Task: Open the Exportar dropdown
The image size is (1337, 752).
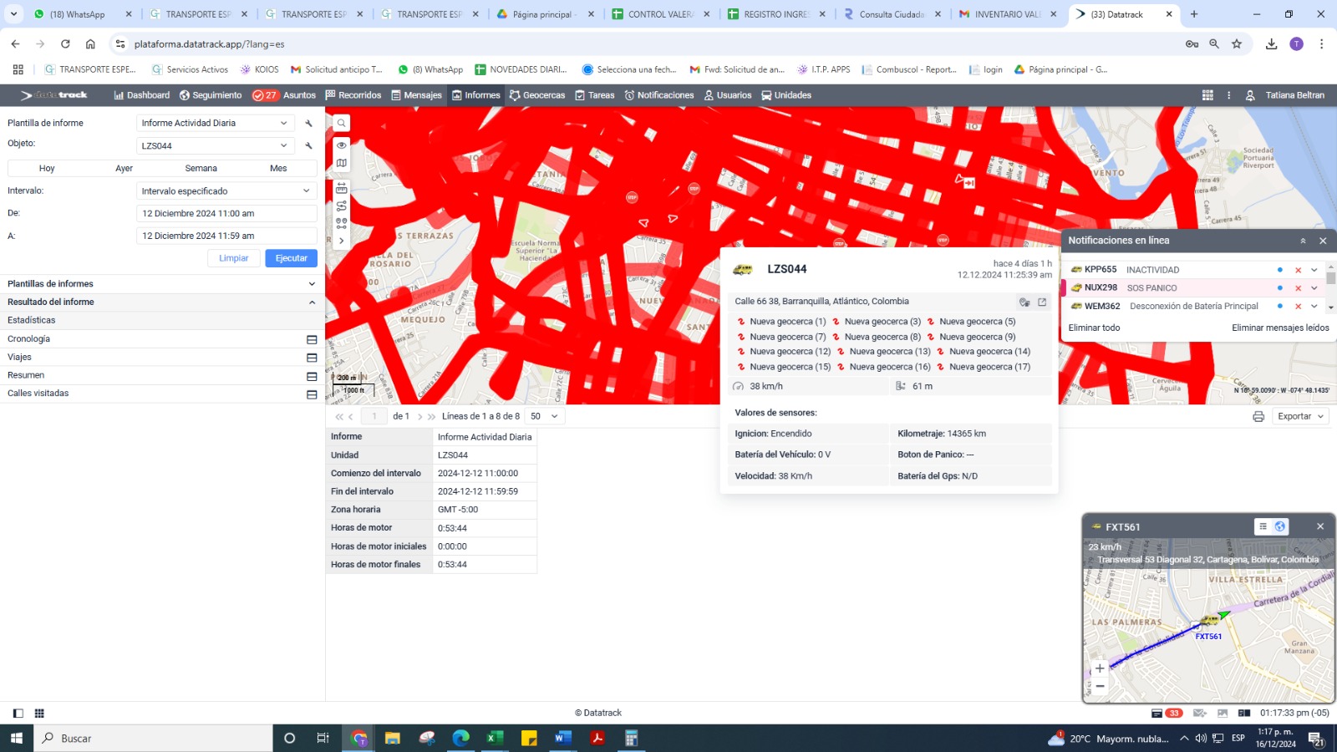Action: [1301, 416]
